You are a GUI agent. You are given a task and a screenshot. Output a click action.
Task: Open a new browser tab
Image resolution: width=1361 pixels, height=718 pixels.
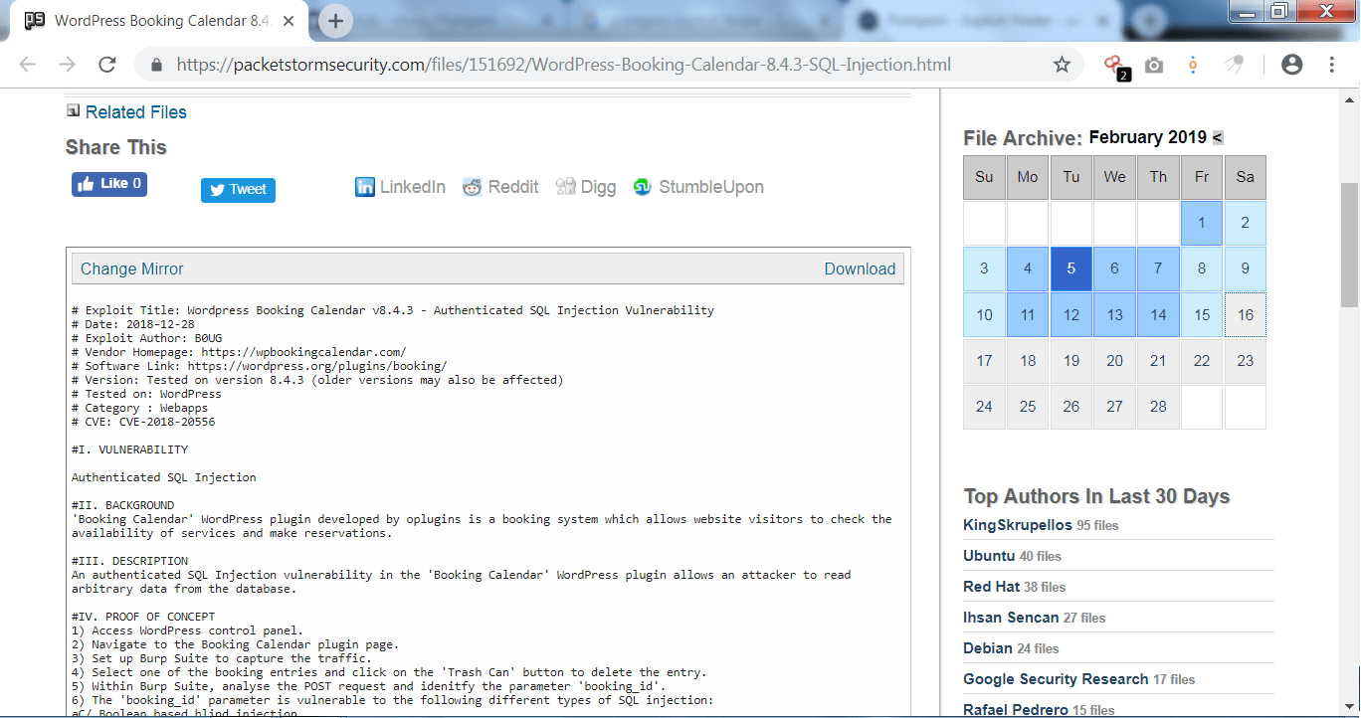coord(334,20)
